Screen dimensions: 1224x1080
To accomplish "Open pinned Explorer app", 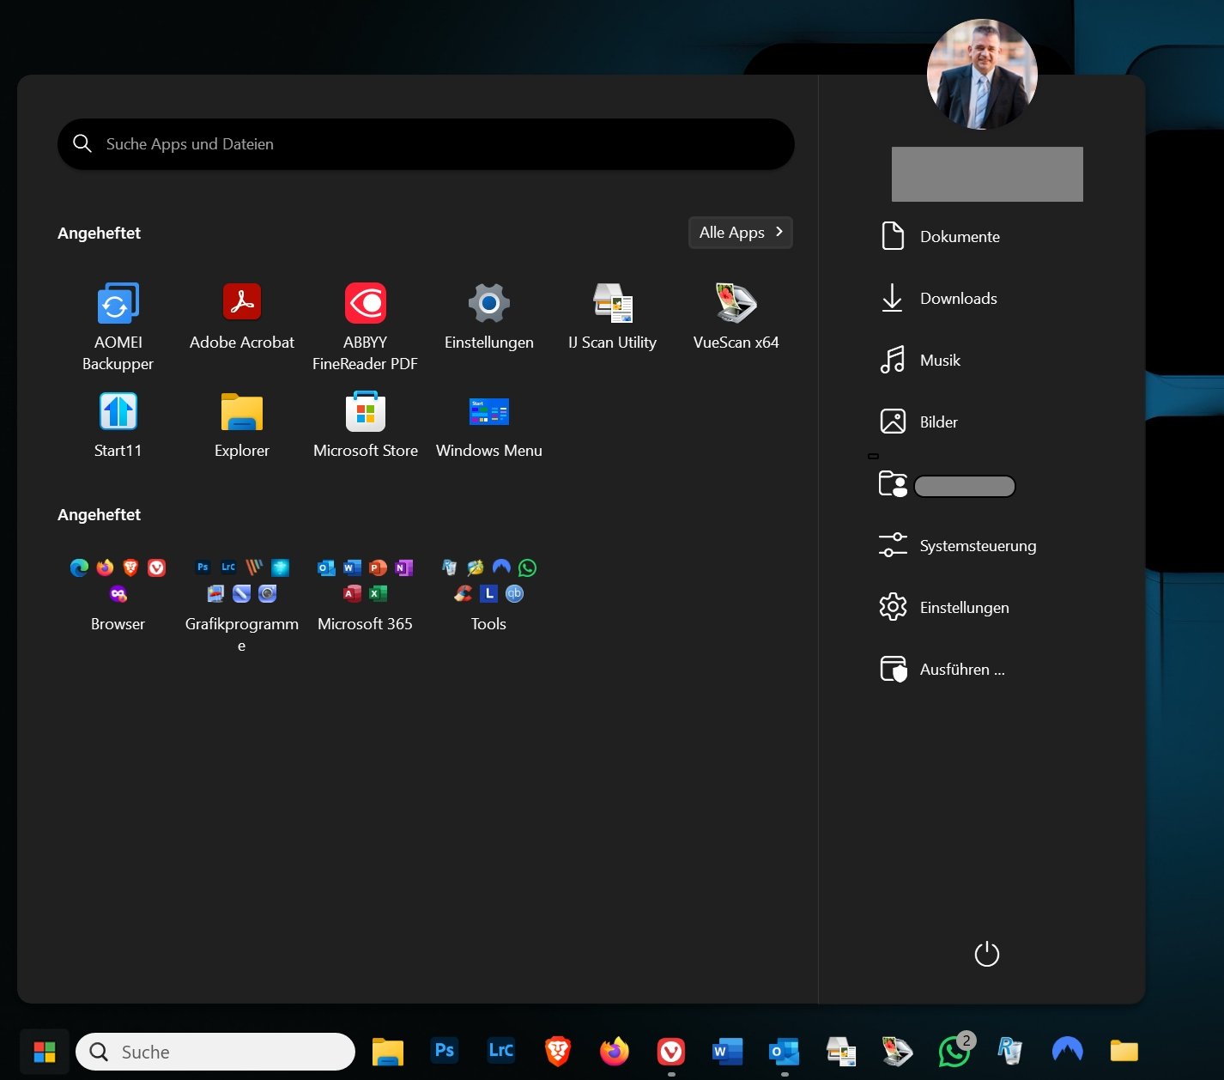I will point(241,424).
